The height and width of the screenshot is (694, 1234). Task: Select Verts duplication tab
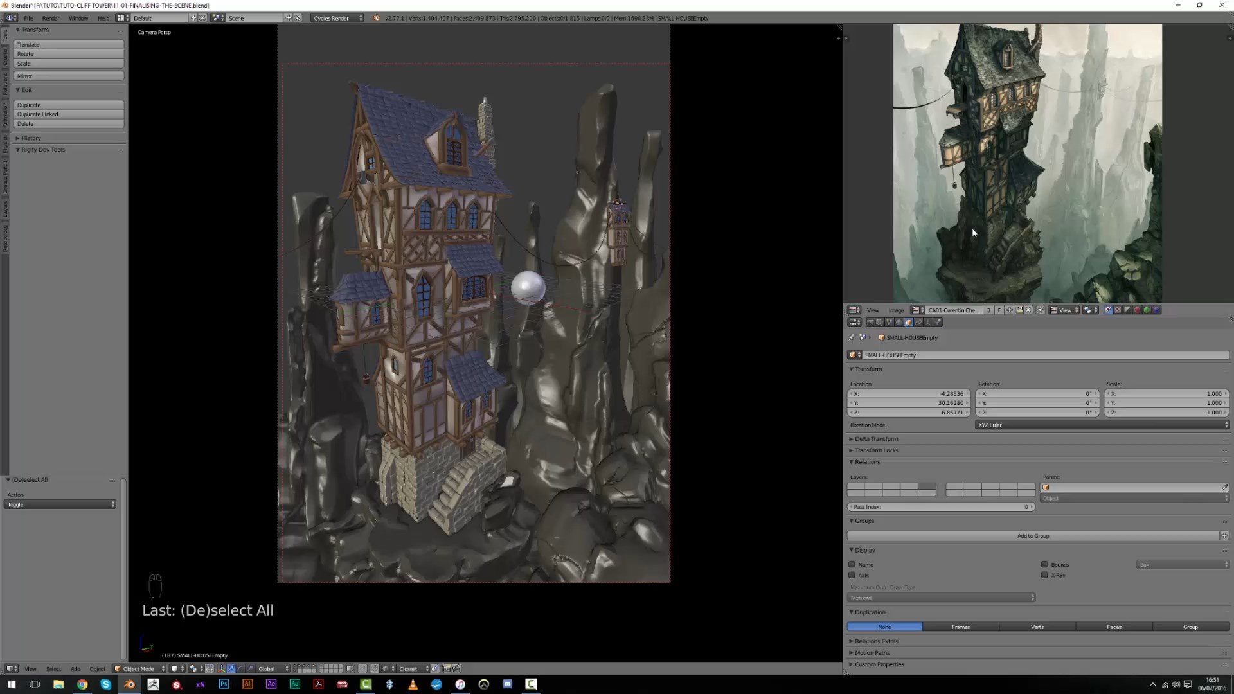(x=1037, y=627)
